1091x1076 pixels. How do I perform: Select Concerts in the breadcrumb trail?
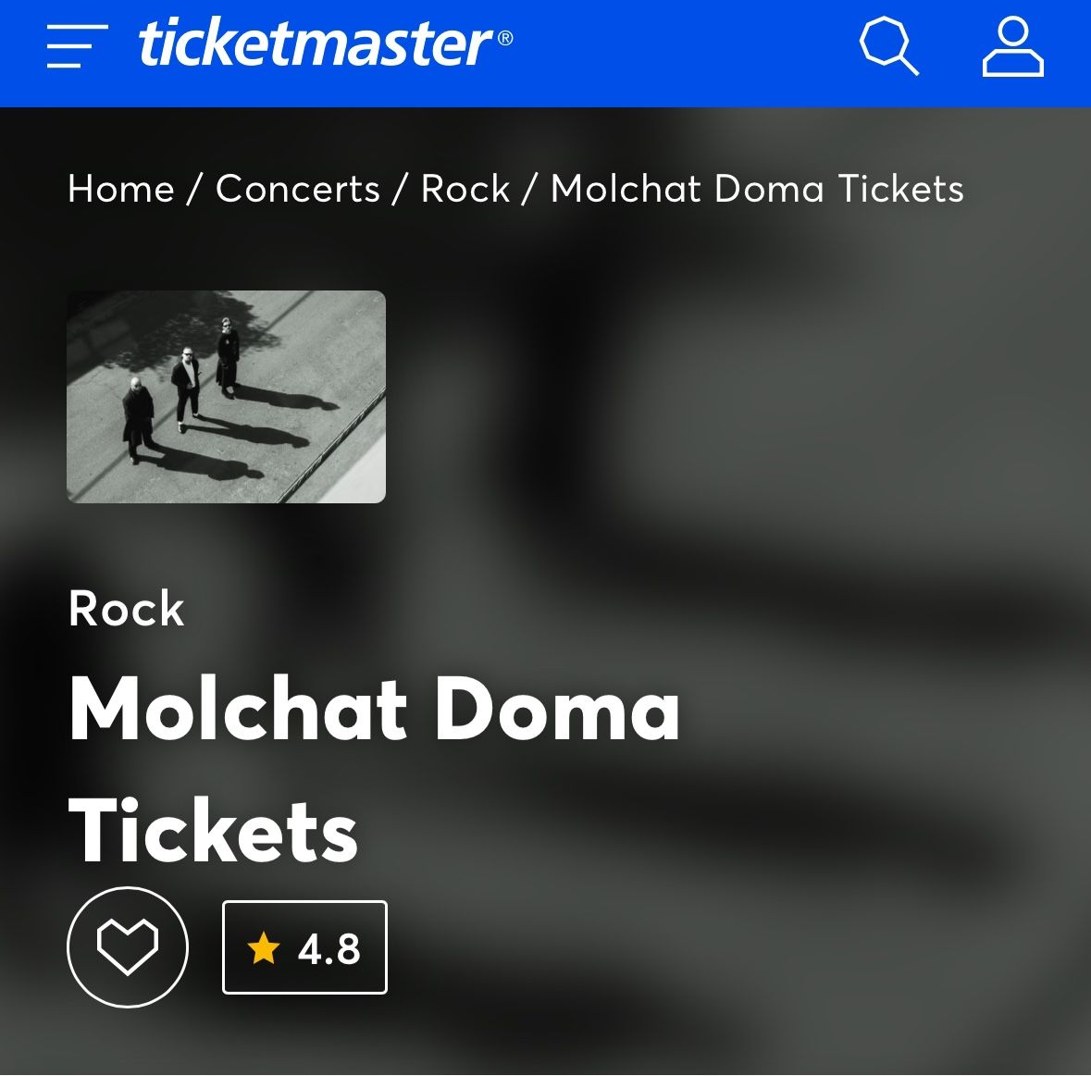click(297, 189)
